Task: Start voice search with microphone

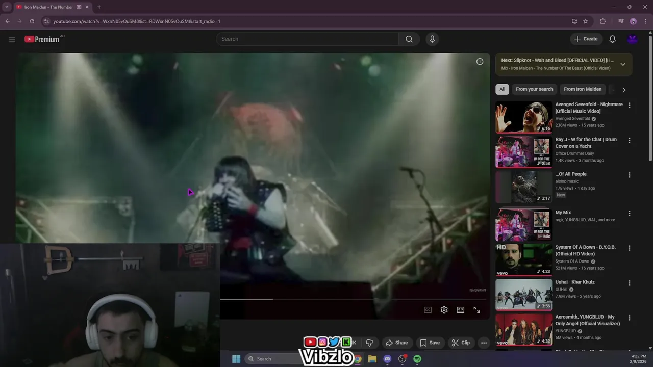Action: click(432, 39)
